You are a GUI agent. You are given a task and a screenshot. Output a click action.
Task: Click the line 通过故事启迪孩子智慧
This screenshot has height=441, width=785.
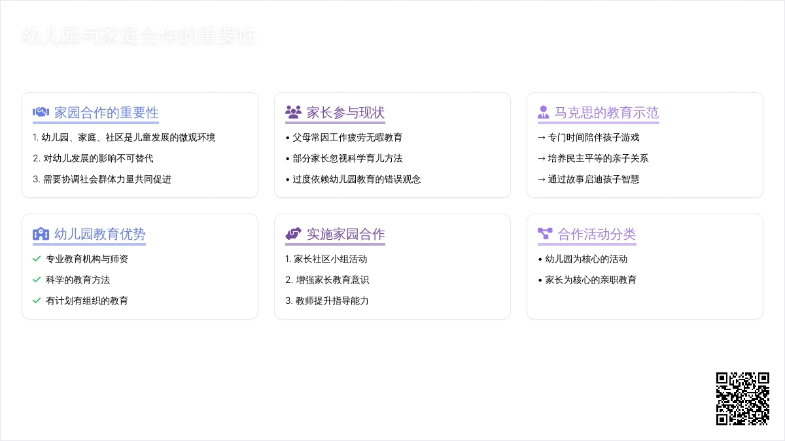[589, 179]
